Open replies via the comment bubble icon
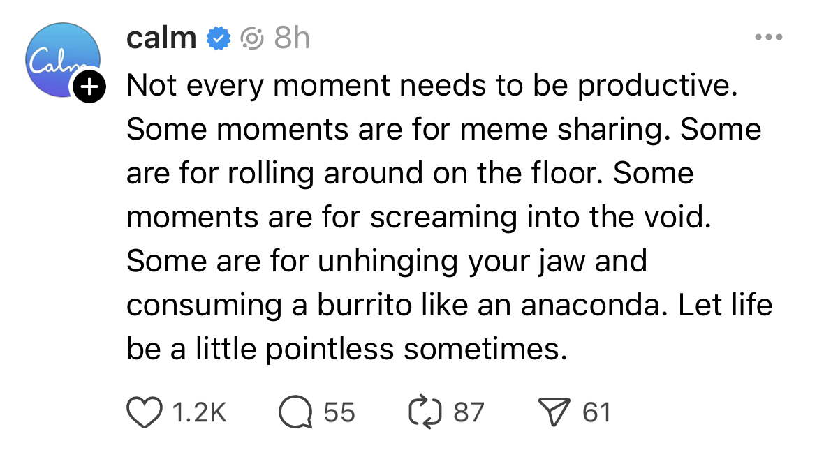Viewport: 817px width, 450px height. tap(295, 412)
